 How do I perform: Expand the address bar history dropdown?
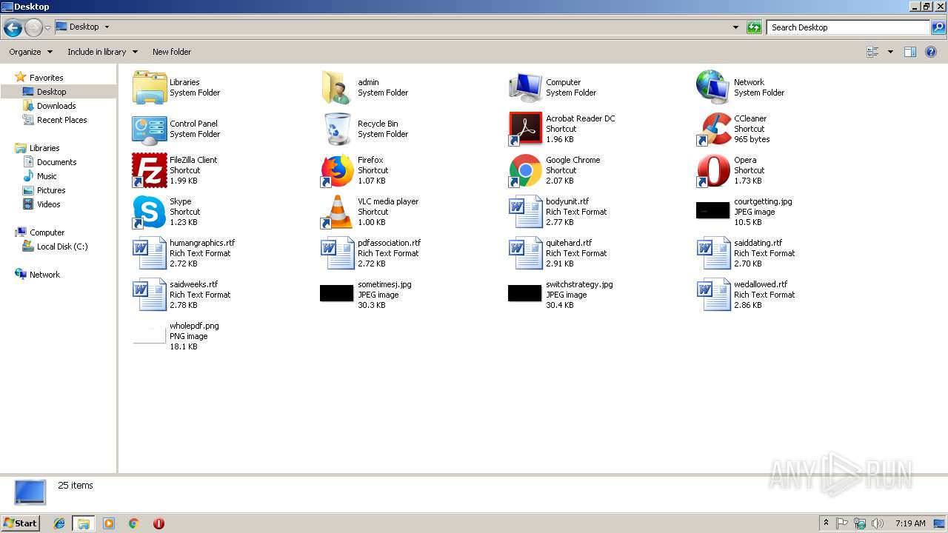(735, 27)
